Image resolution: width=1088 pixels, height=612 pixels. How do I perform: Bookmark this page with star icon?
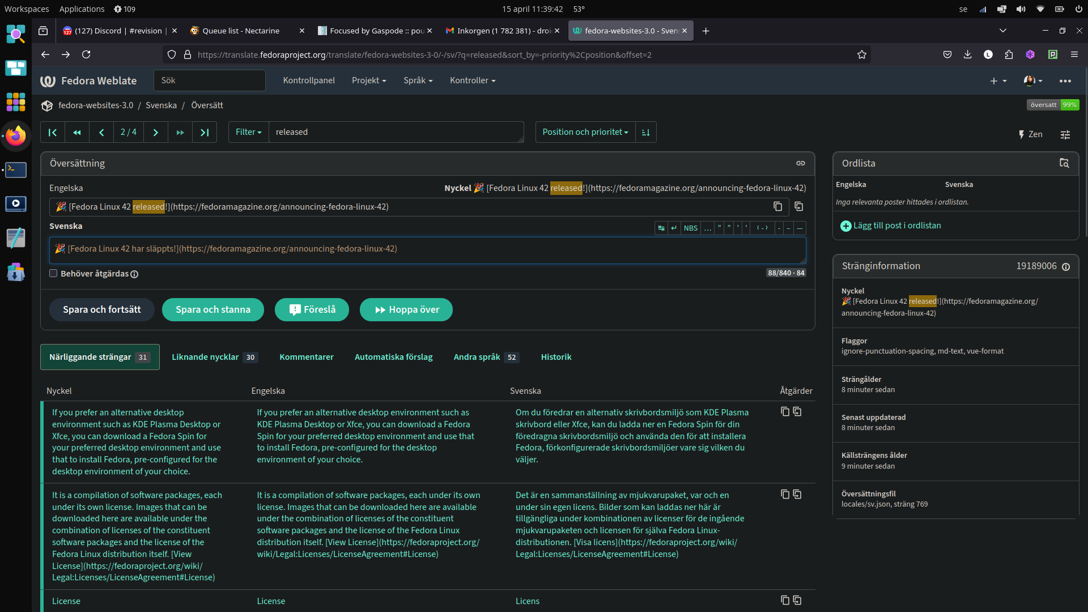click(862, 54)
